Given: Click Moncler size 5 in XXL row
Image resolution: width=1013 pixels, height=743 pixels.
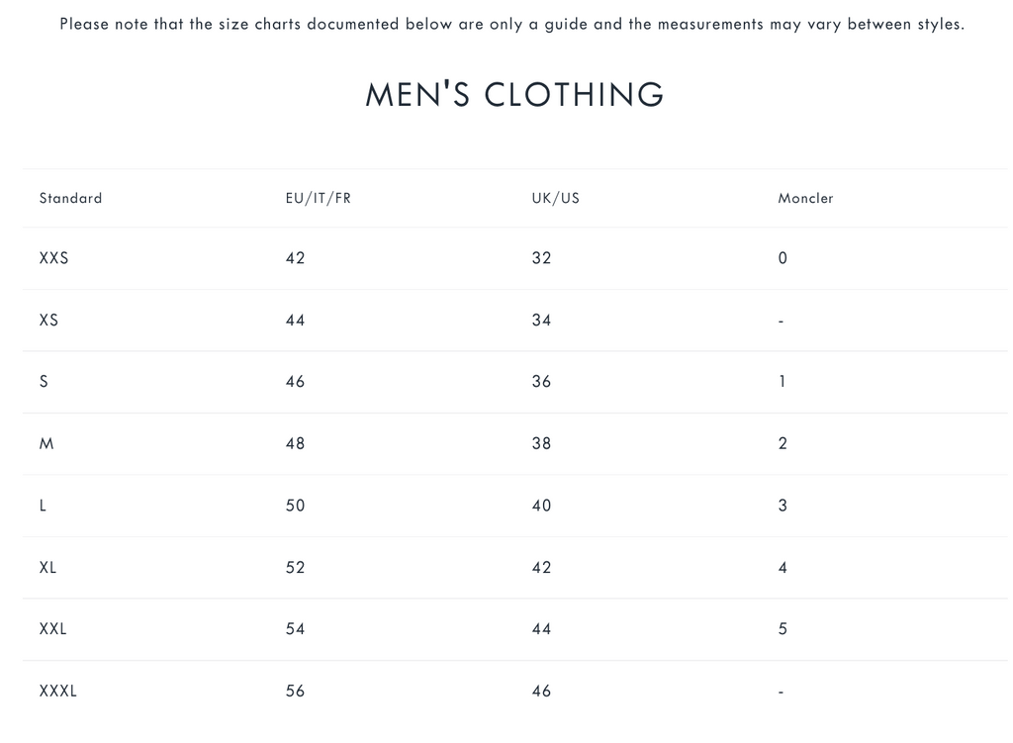Looking at the screenshot, I should [x=783, y=629].
